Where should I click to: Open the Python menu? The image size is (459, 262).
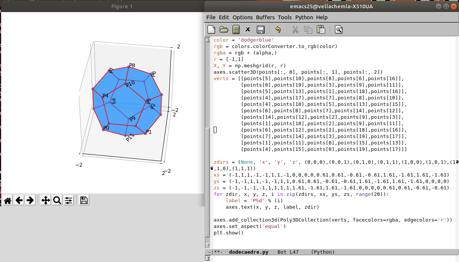pyautogui.click(x=304, y=17)
